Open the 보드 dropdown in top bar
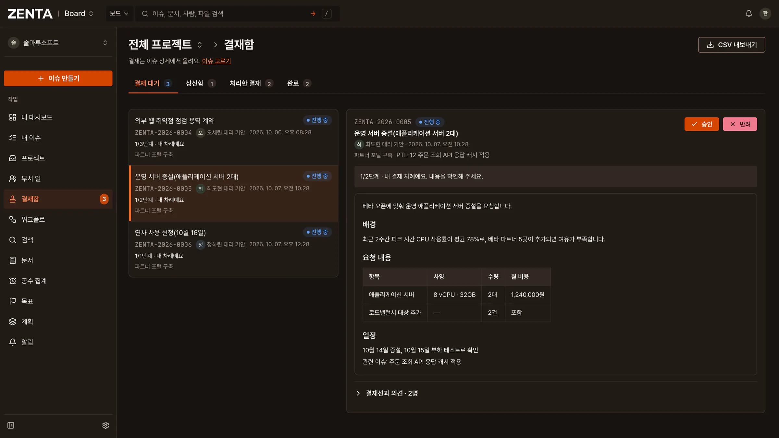 tap(119, 14)
